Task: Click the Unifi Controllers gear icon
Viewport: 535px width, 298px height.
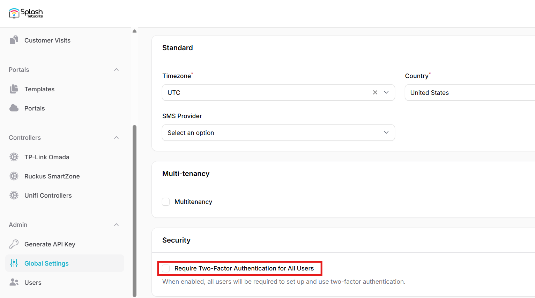Action: [x=14, y=195]
